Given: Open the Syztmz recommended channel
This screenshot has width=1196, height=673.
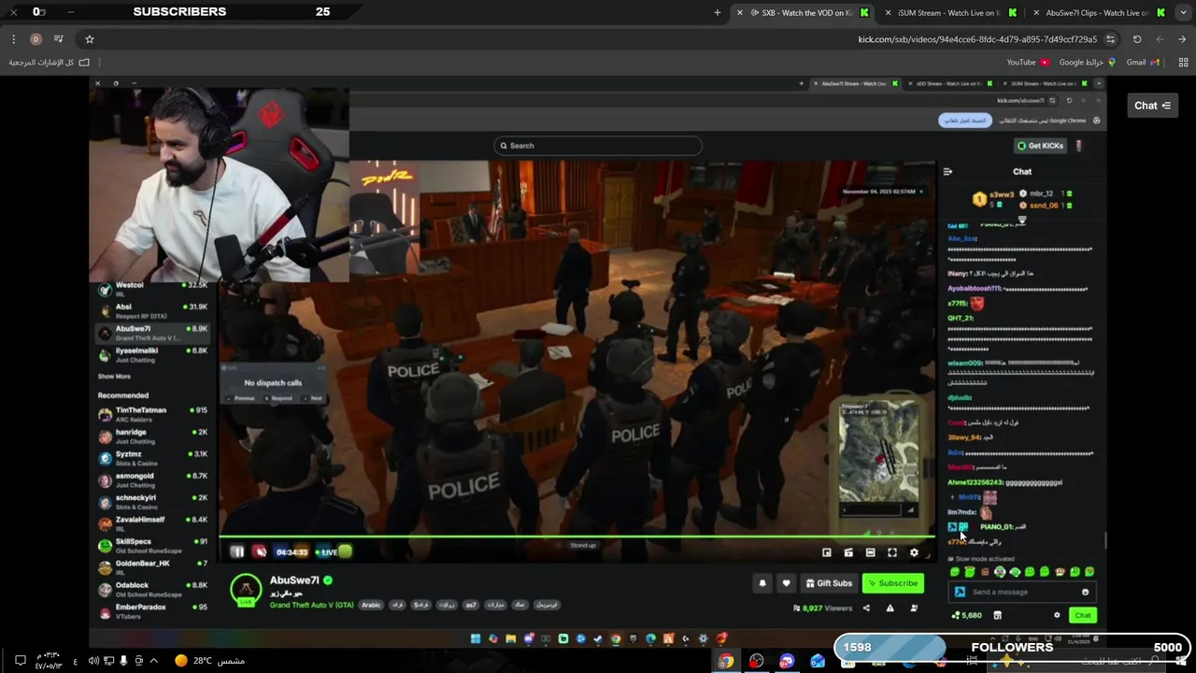Looking at the screenshot, I should pos(153,458).
